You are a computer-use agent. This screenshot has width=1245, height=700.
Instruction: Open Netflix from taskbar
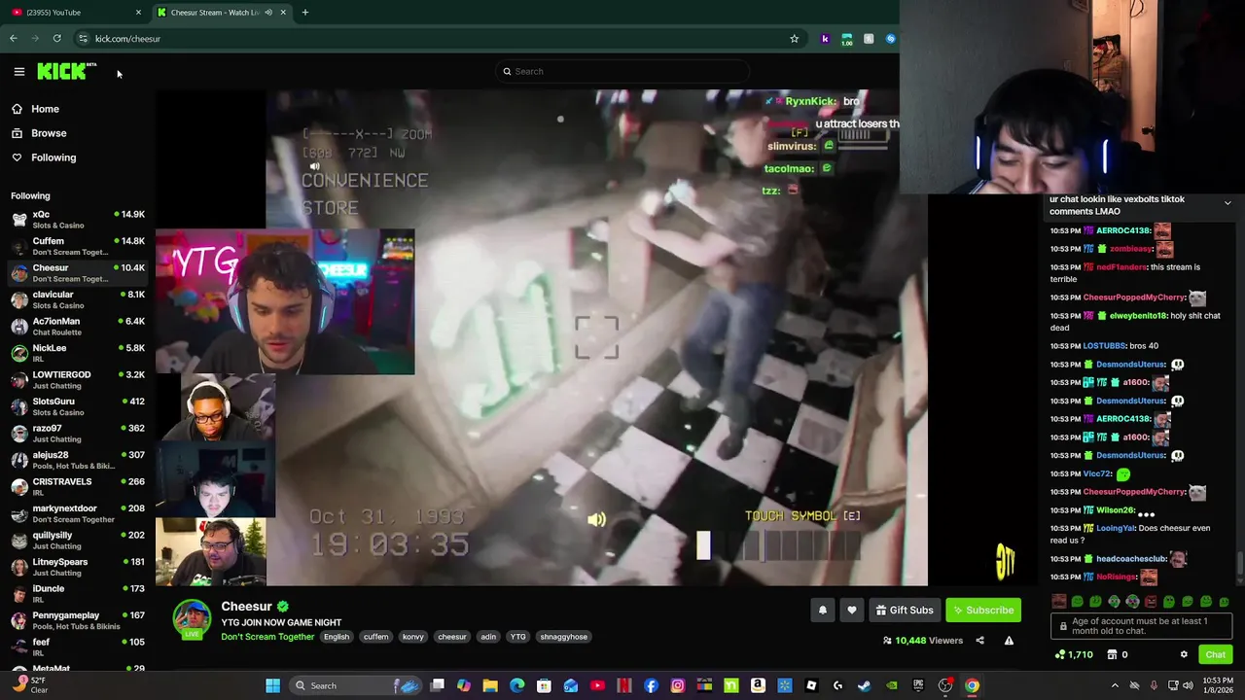(624, 685)
